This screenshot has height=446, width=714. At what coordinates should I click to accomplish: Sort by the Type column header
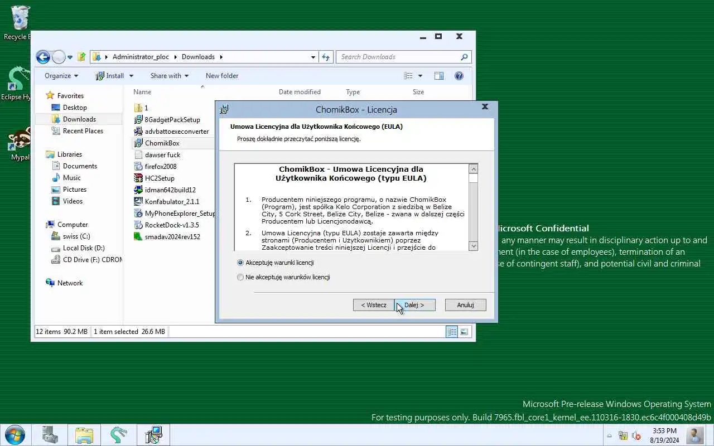click(353, 92)
